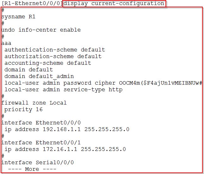Click the '---- More ----' pager prompt
The image size is (204, 174).
(32, 169)
